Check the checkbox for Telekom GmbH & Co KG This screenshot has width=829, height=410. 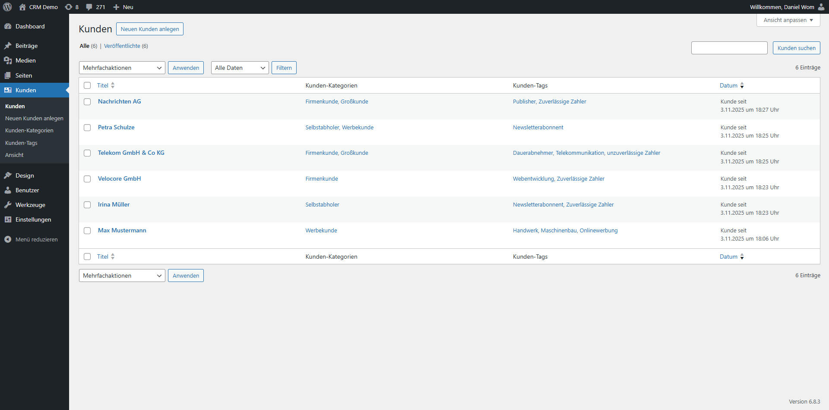[x=87, y=153]
